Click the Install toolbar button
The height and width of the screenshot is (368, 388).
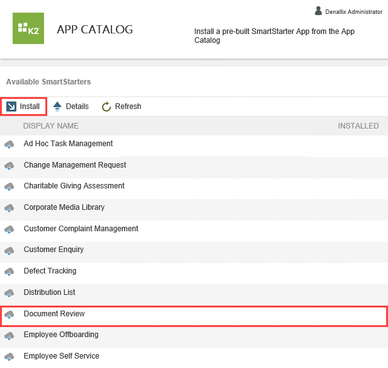24,106
